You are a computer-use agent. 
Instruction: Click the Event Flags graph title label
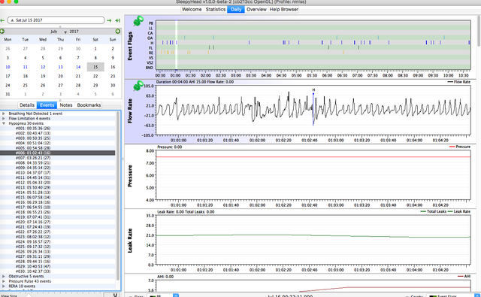[x=130, y=46]
